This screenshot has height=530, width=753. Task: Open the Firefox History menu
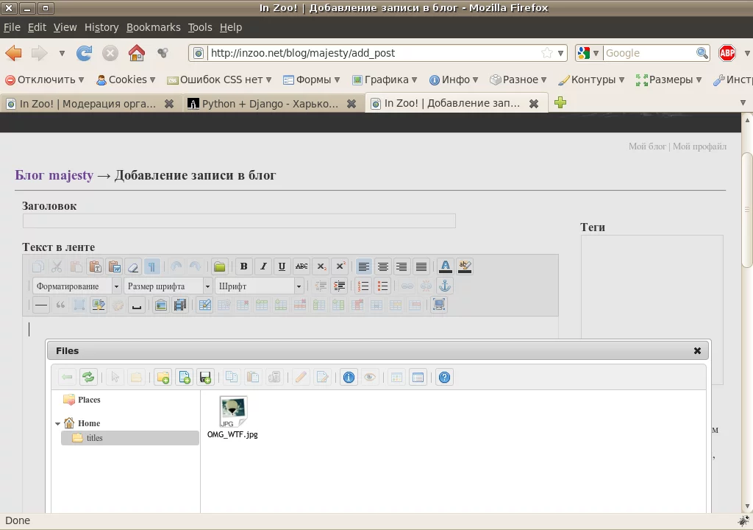tap(101, 27)
